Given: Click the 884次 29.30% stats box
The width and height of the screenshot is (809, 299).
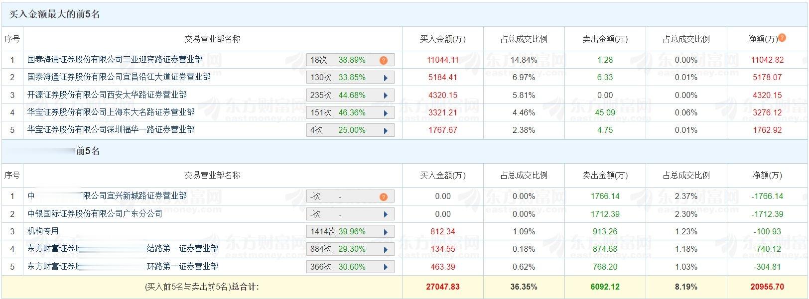Looking at the screenshot, I should point(350,249).
